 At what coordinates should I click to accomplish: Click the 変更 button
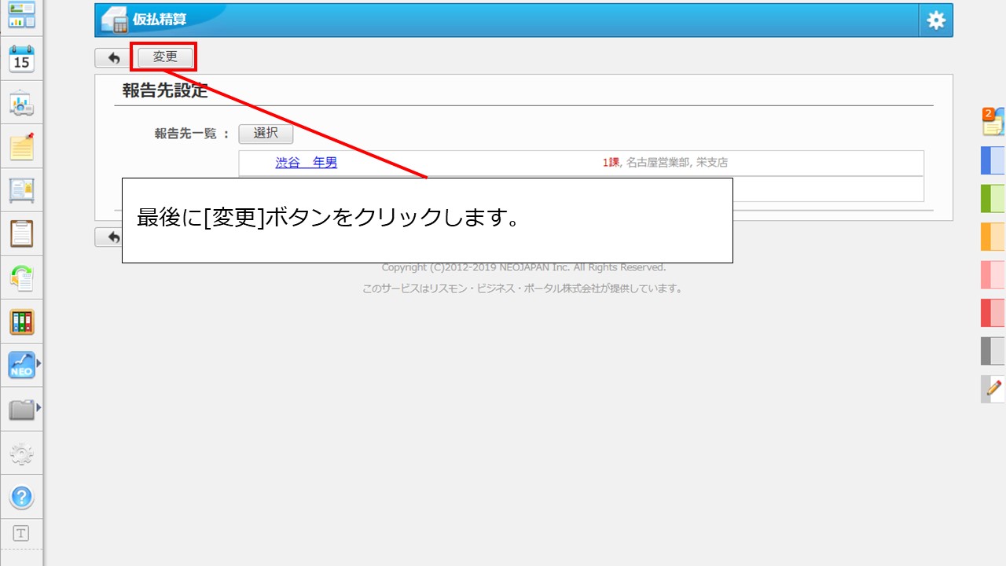pyautogui.click(x=165, y=57)
